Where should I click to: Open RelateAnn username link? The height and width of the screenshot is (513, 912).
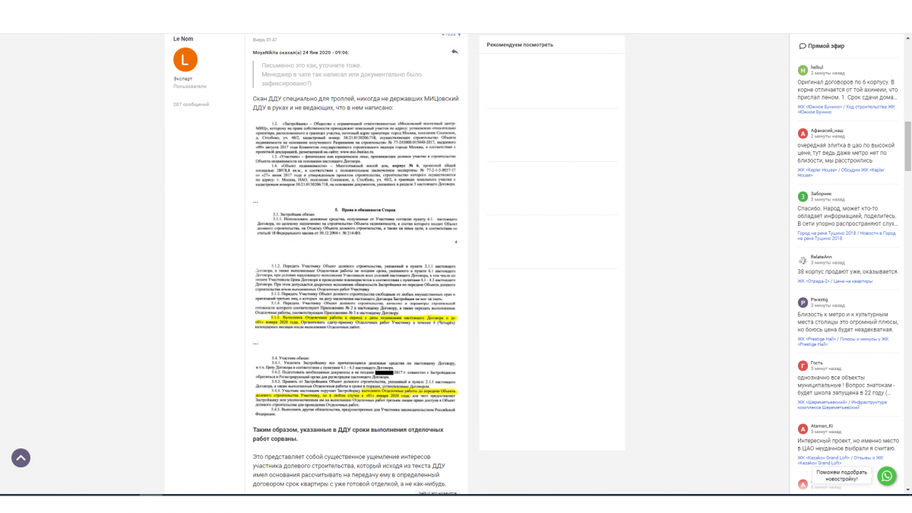(822, 257)
